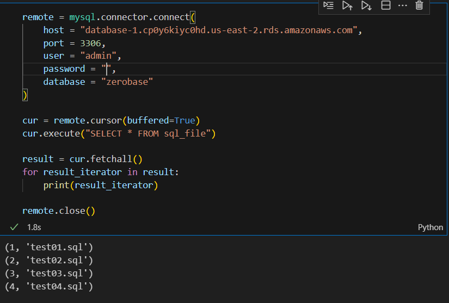
Task: Split the cell with the split icon
Action: tap(386, 5)
